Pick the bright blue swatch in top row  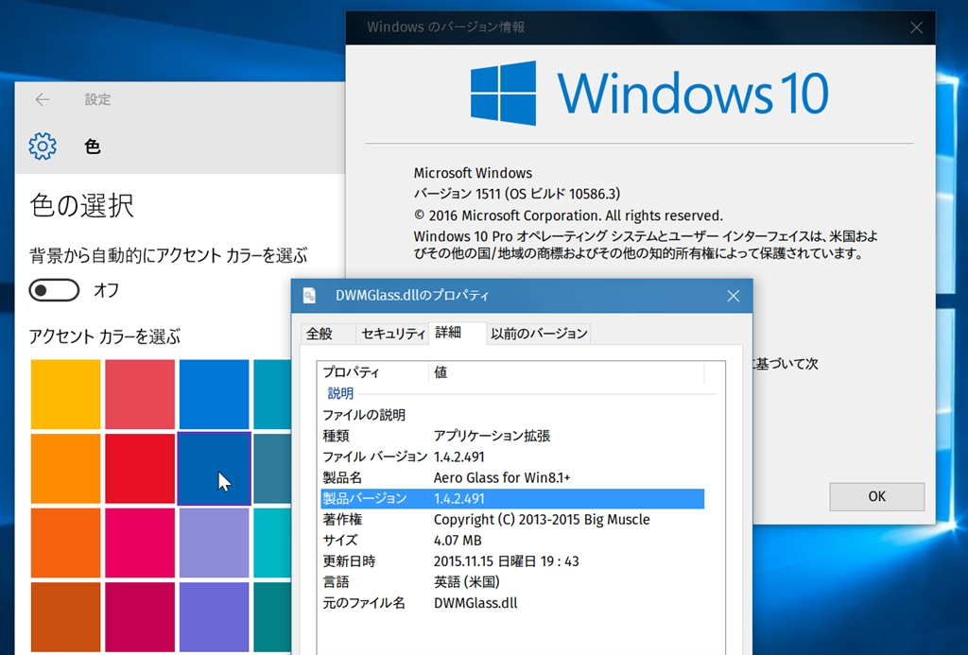tap(215, 394)
